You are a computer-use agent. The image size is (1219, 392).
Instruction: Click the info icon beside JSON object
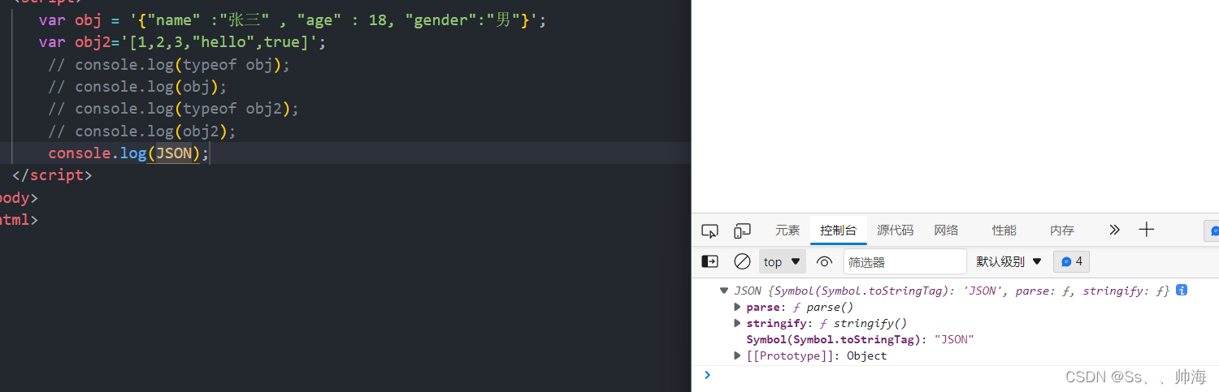click(1182, 290)
